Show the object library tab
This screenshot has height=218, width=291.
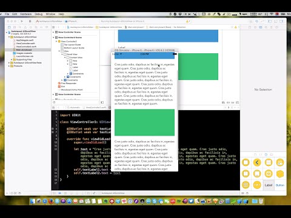266,154
